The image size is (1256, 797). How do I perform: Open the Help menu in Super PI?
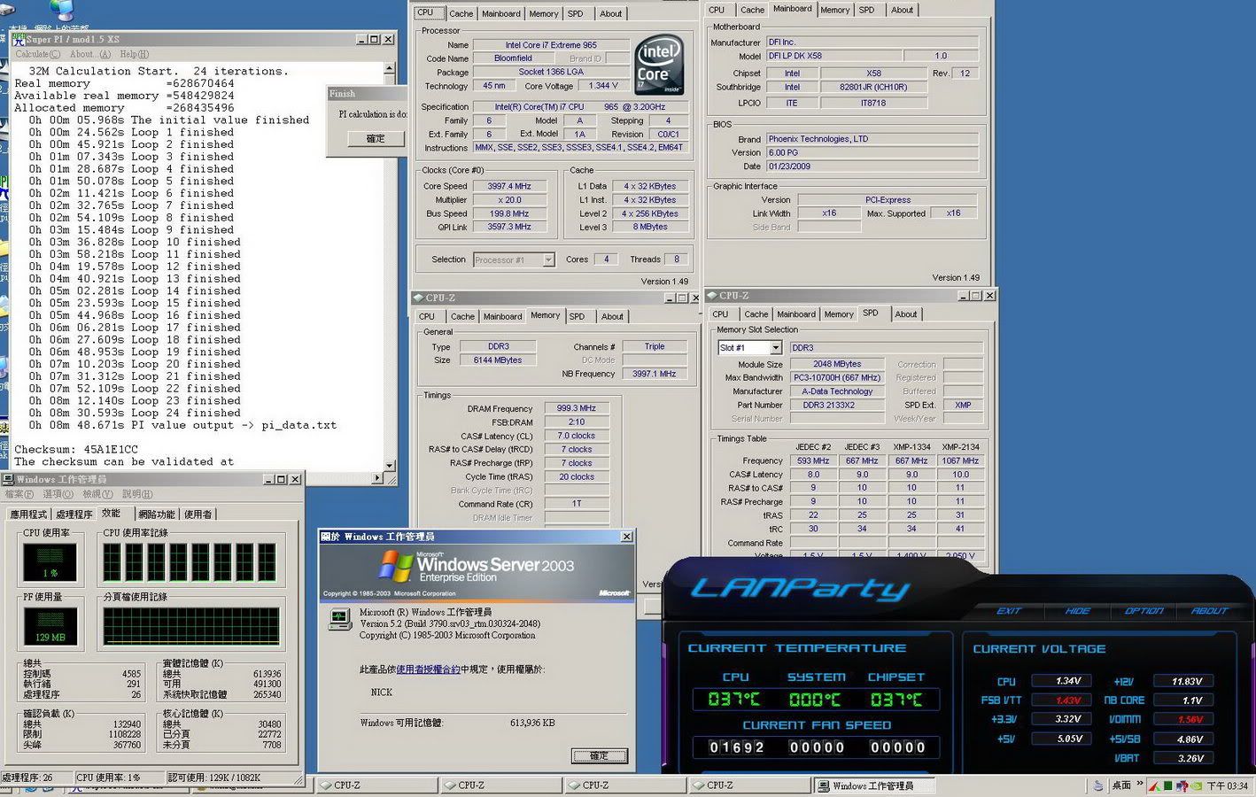[135, 55]
